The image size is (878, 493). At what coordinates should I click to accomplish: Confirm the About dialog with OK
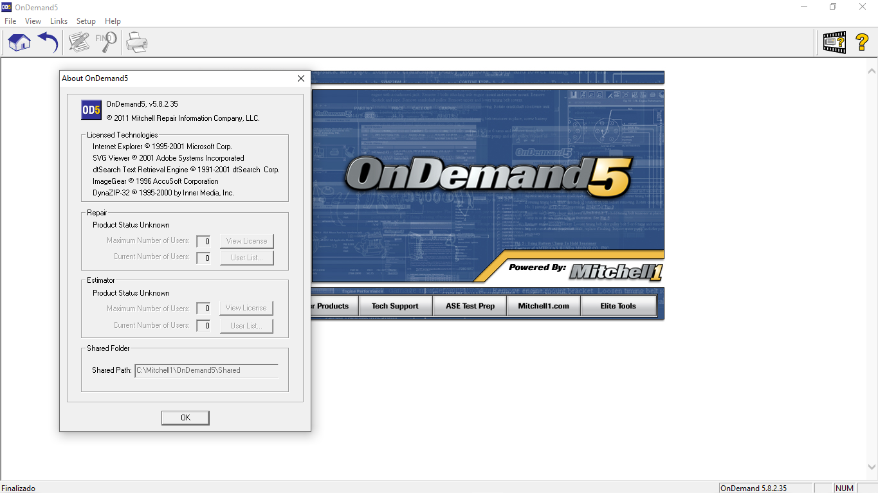[185, 418]
